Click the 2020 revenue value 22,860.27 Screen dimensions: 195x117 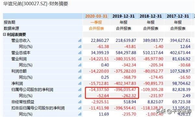point(100,40)
